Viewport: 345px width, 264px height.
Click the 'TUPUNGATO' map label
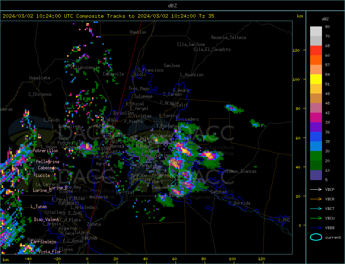(69, 203)
